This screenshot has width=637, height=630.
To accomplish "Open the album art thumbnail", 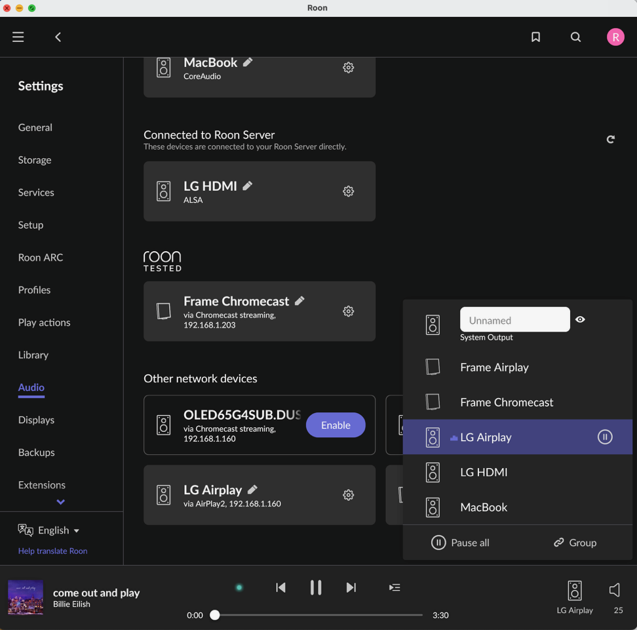I will (x=26, y=597).
